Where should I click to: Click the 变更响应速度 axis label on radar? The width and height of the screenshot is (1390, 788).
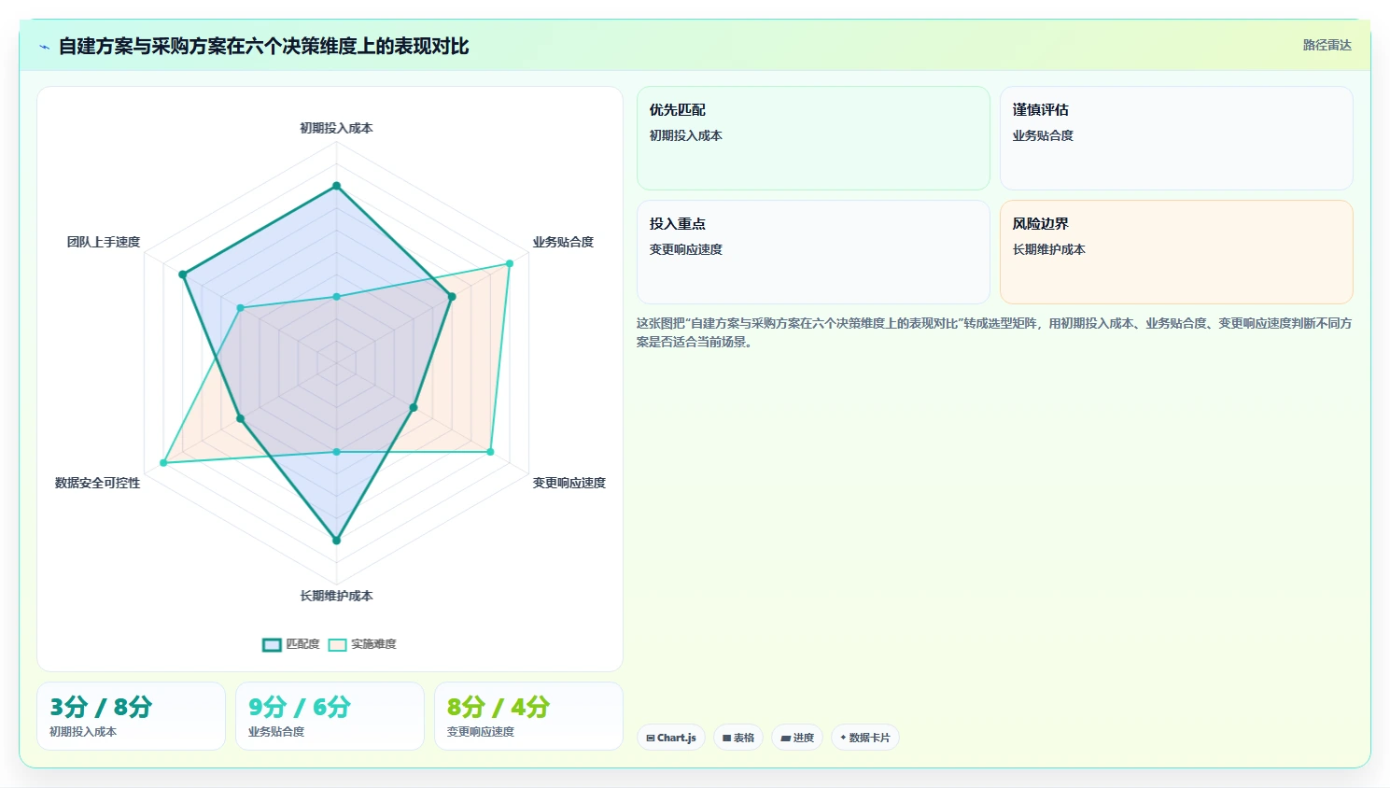click(569, 483)
